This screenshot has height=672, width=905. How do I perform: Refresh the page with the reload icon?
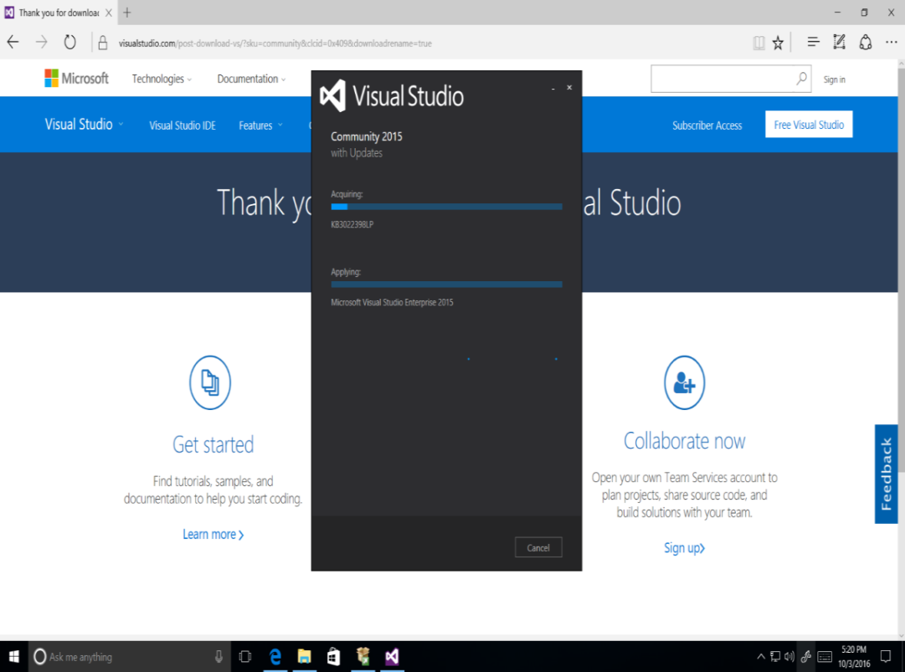tap(69, 42)
